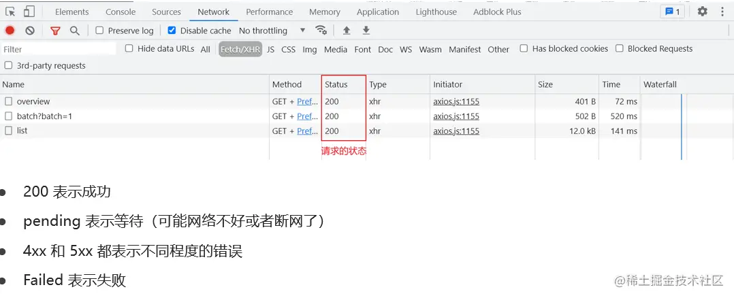The width and height of the screenshot is (734, 298).
Task: Open the issues counter badge
Action: tap(673, 12)
